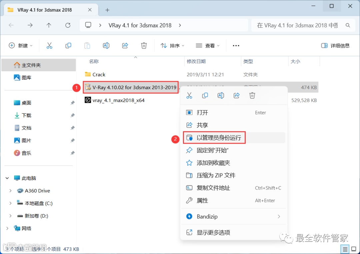Click Delete icon in context menu

[252, 95]
